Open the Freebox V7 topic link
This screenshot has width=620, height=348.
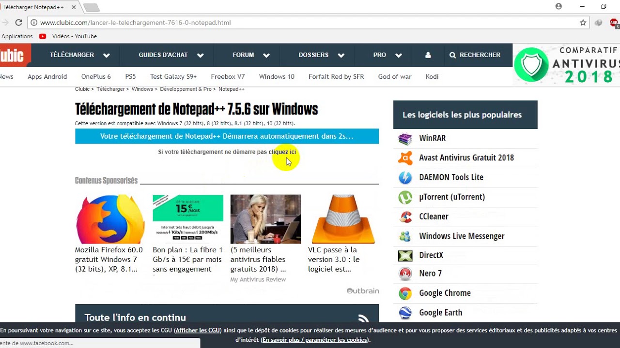[228, 76]
